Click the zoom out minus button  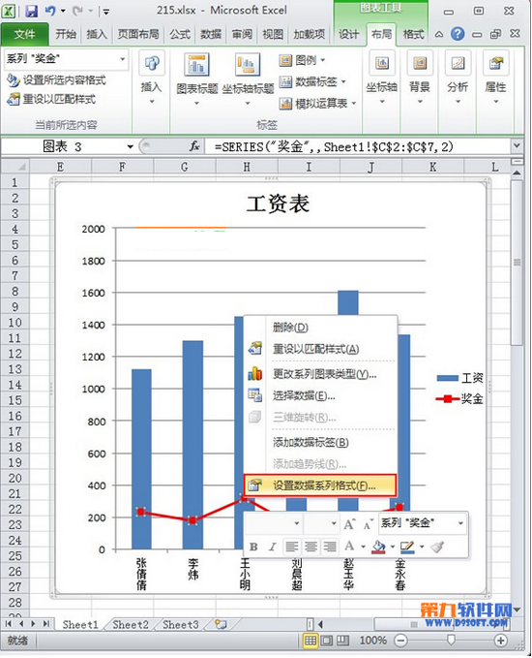(400, 641)
